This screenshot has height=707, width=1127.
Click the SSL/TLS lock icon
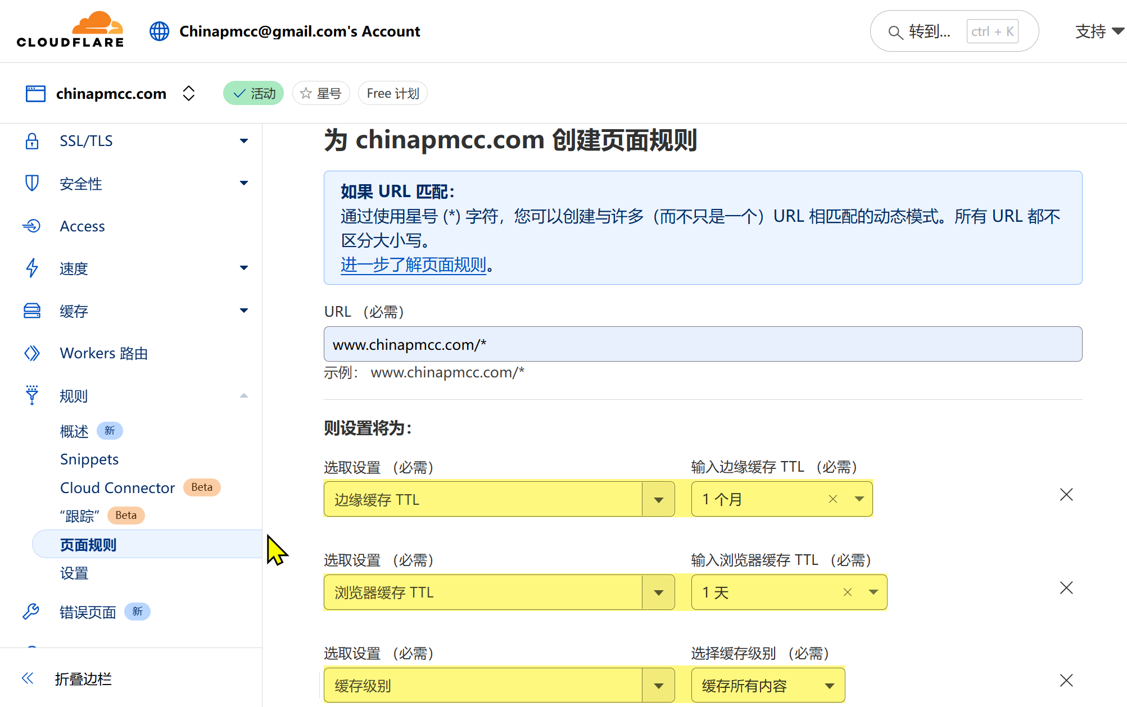[x=32, y=141]
